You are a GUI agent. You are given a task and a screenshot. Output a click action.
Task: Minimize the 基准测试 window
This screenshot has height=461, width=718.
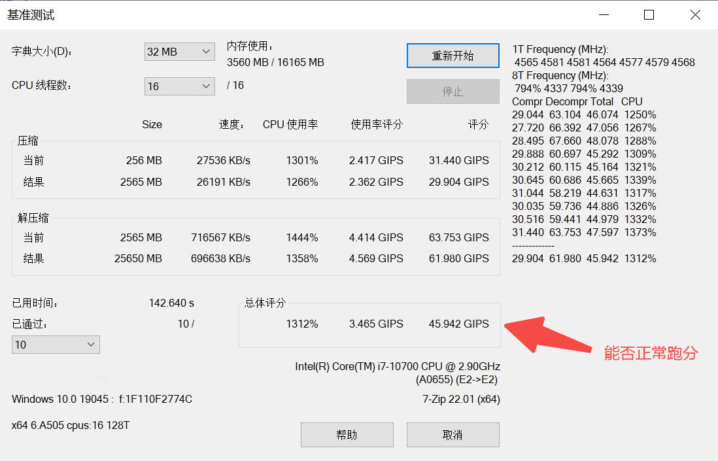click(x=604, y=14)
